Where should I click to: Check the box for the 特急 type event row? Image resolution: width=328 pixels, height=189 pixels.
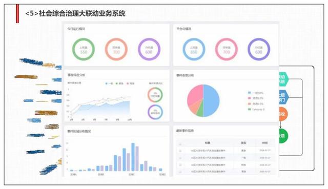(x=180, y=165)
